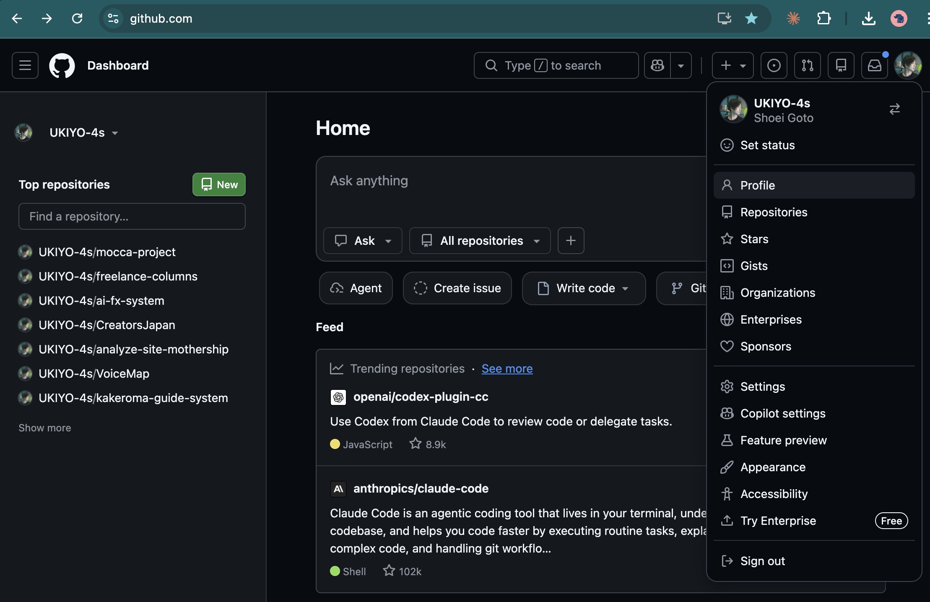Click the Chrome profile avatar icon
This screenshot has width=930, height=602.
(x=899, y=18)
